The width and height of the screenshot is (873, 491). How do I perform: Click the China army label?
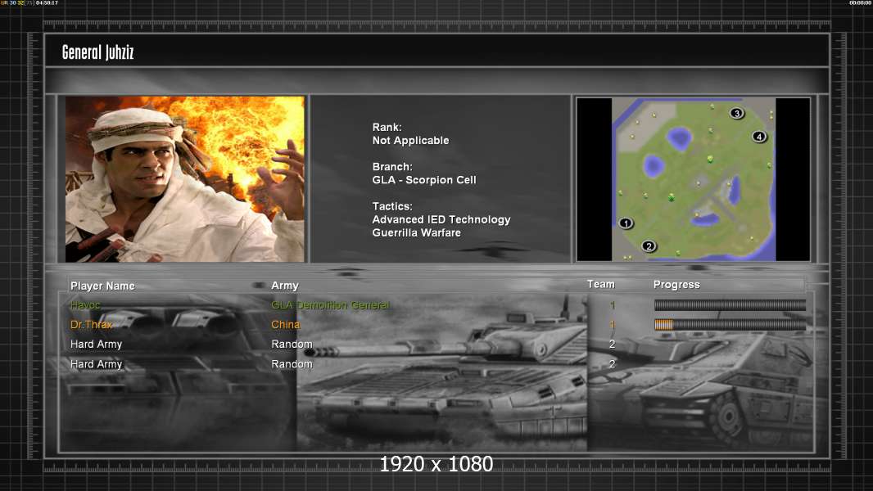(286, 325)
